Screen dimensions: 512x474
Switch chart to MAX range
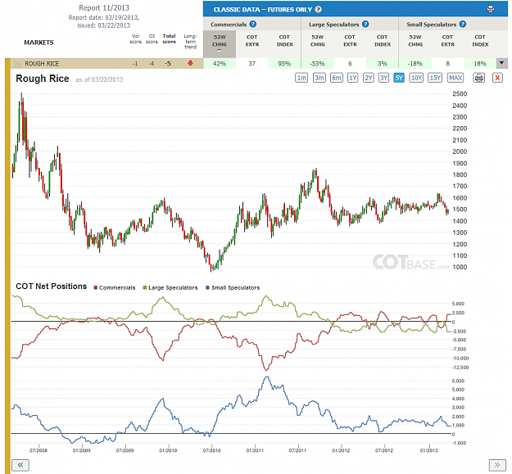pos(455,78)
